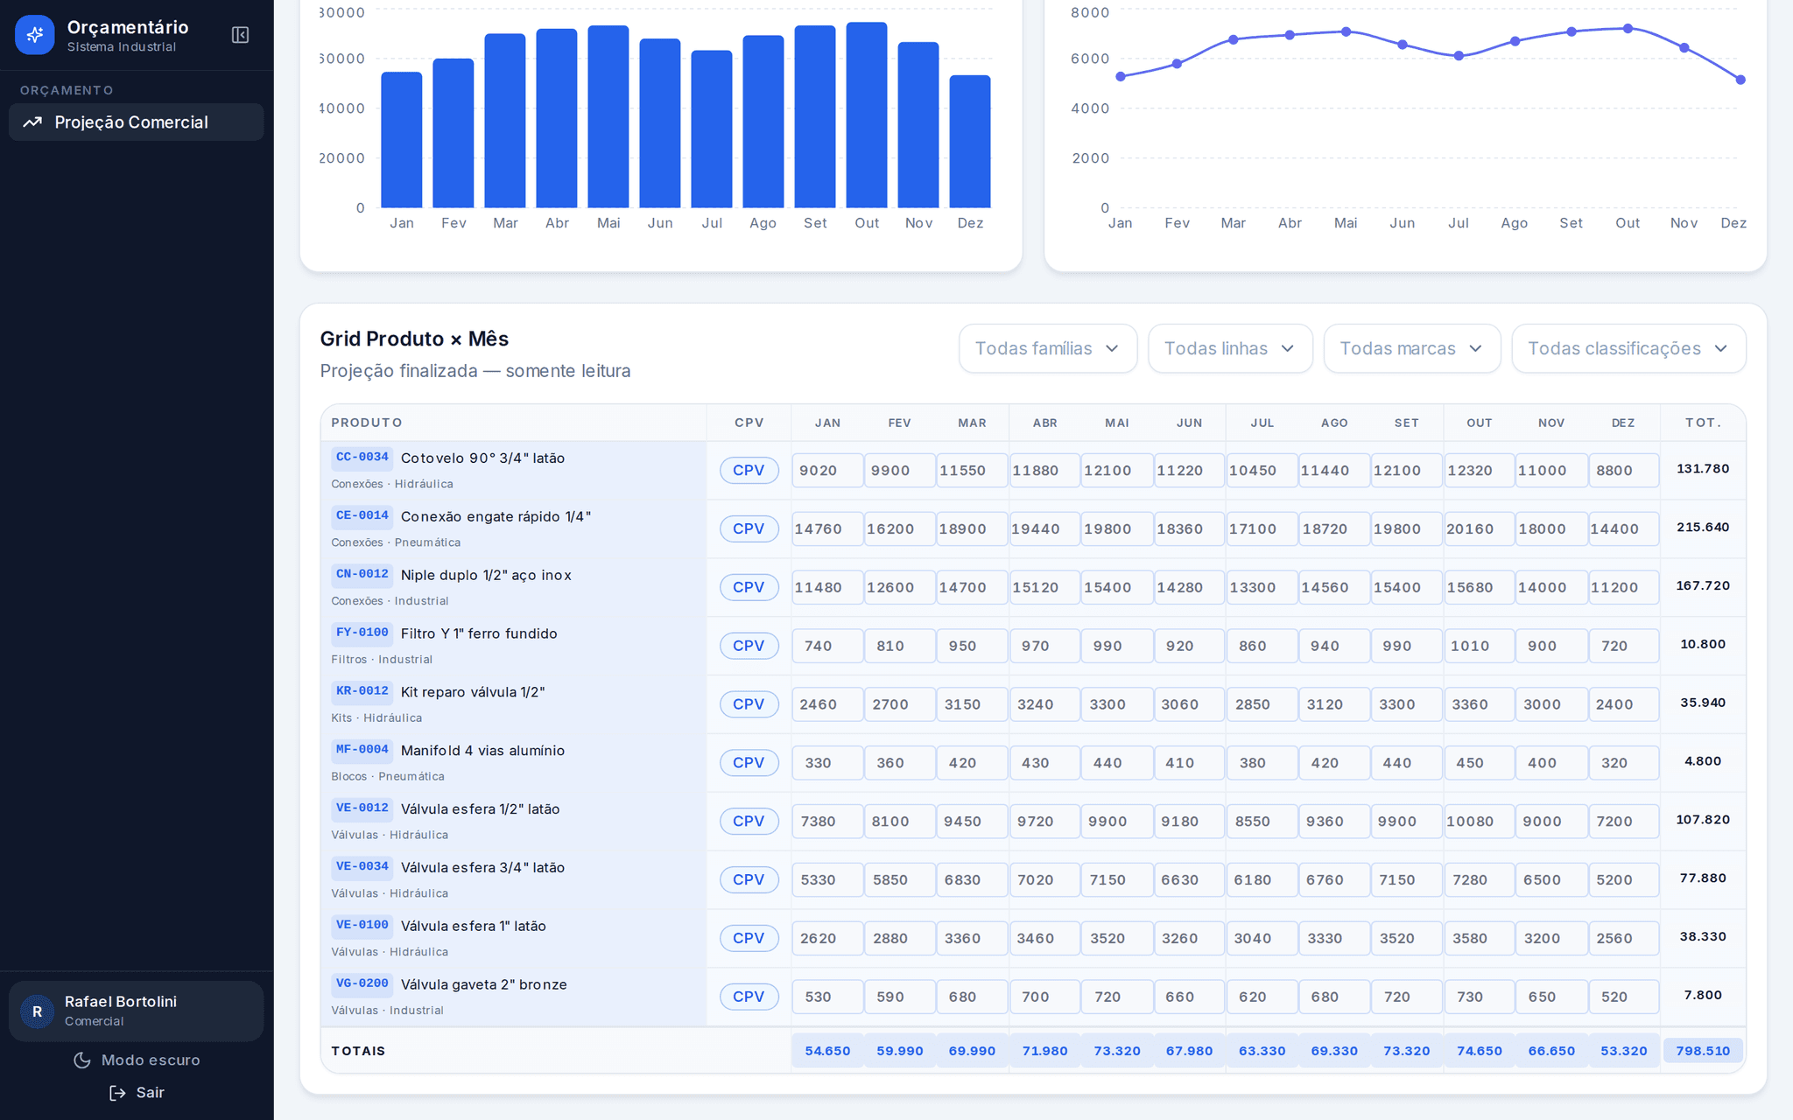The width and height of the screenshot is (1793, 1120).
Task: Open the Projeção Comercial menu item
Action: [x=136, y=122]
